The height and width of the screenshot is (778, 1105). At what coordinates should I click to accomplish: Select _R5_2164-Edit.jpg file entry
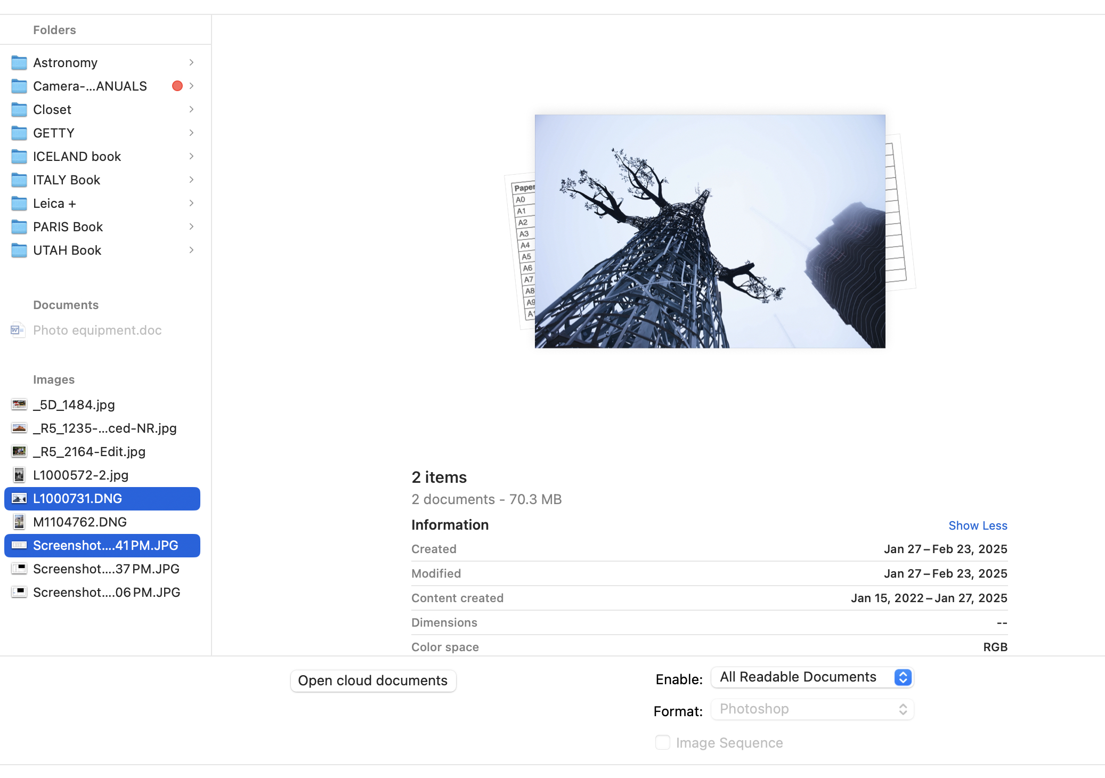tap(89, 452)
